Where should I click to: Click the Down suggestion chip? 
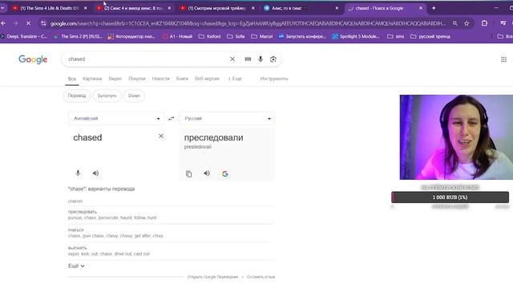click(134, 96)
